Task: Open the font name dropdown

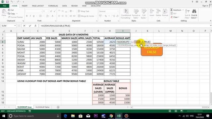Action: tap(41, 11)
